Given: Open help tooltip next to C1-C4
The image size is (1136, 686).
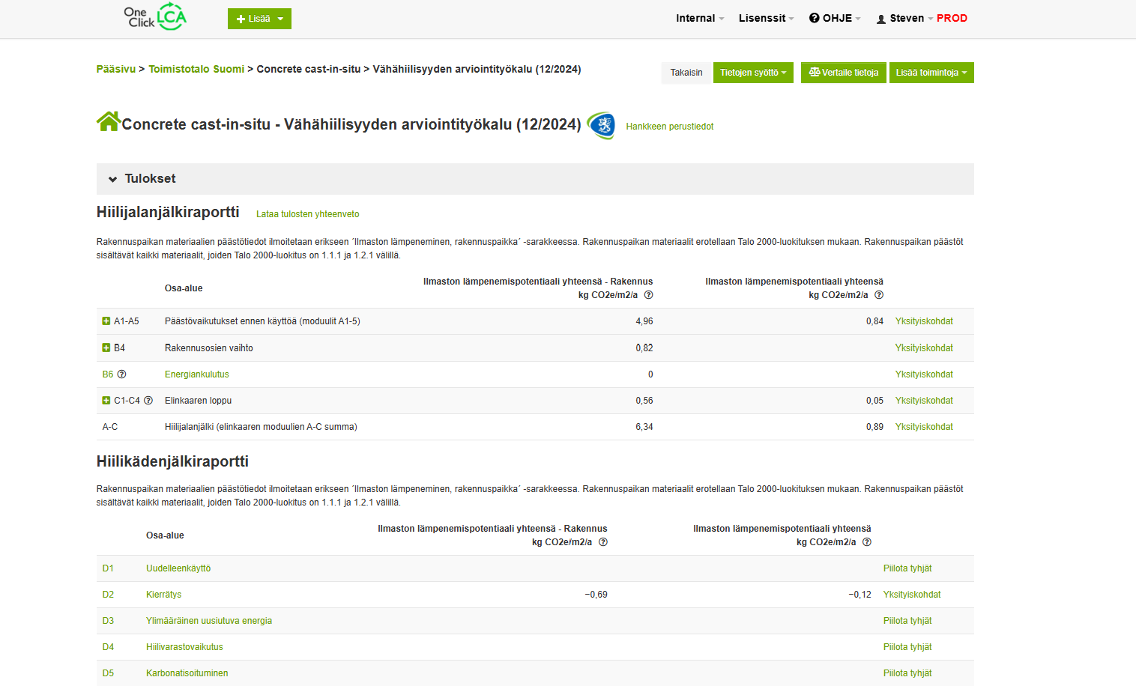Looking at the screenshot, I should point(148,401).
